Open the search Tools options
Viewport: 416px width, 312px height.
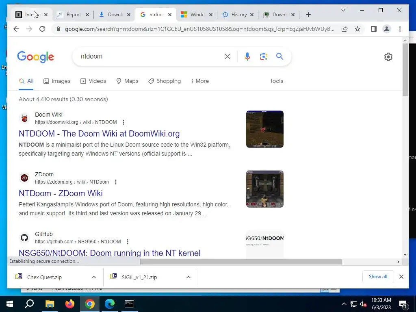pos(276,81)
